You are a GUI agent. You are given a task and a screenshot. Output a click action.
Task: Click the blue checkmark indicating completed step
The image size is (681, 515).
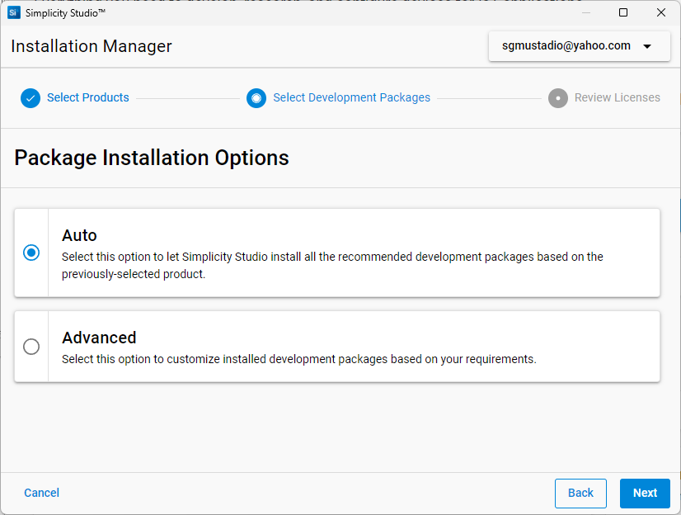pyautogui.click(x=31, y=97)
